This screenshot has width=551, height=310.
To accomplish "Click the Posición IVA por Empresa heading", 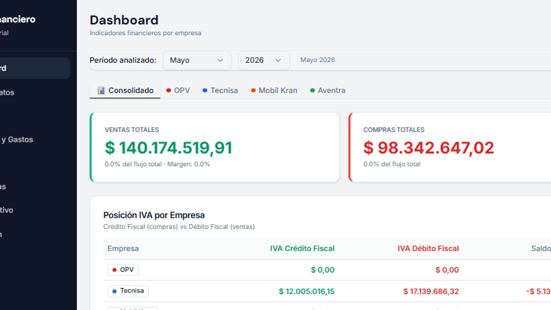I will tap(154, 215).
